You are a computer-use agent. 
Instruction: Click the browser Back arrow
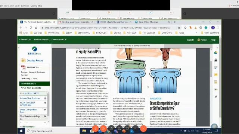(x=21, y=28)
